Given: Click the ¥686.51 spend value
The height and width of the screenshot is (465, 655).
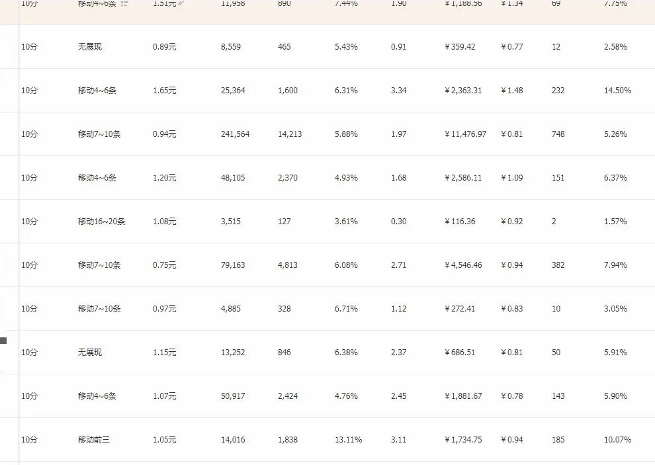Looking at the screenshot, I should click(x=460, y=353).
